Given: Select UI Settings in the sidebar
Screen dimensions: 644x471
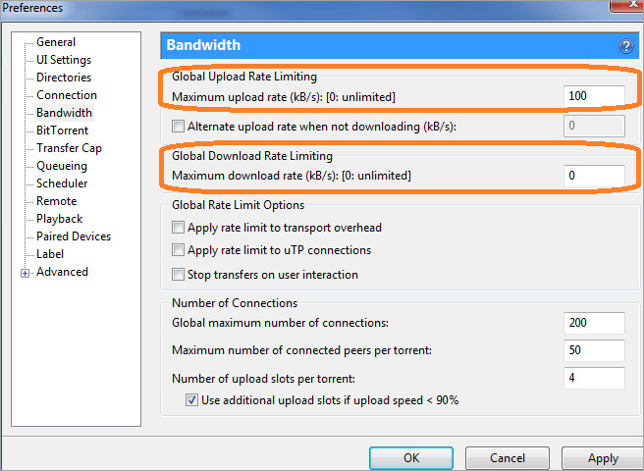Looking at the screenshot, I should coord(64,60).
